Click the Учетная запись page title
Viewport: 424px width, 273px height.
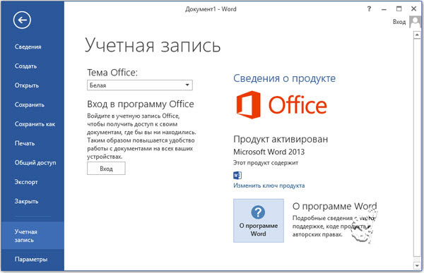click(x=153, y=45)
